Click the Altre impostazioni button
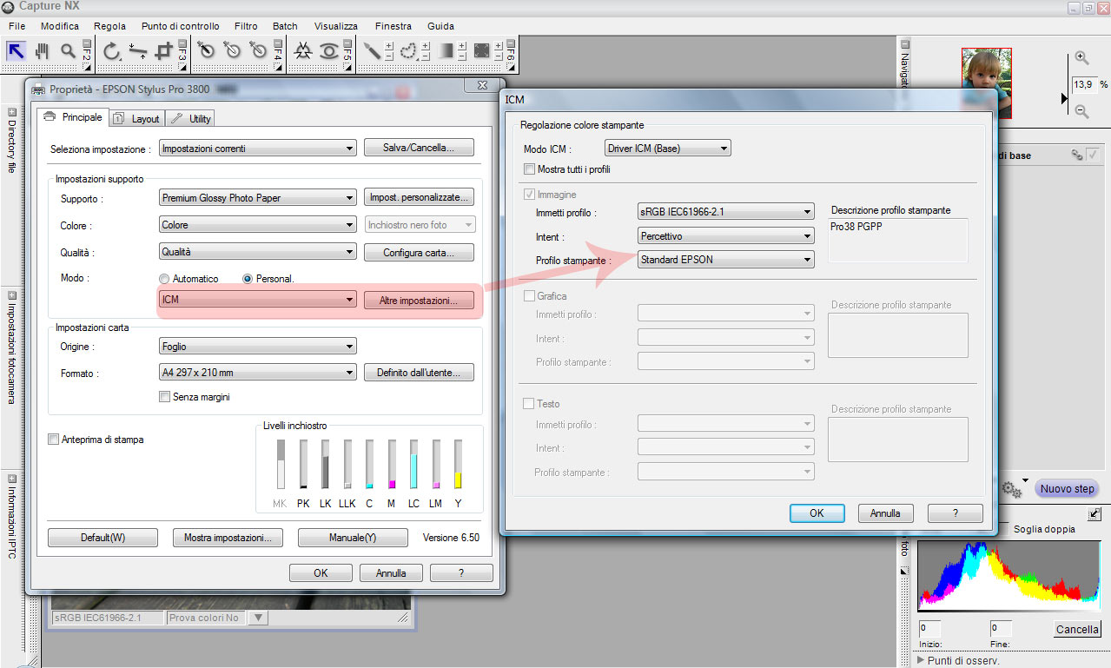Image resolution: width=1111 pixels, height=668 pixels. coord(419,301)
